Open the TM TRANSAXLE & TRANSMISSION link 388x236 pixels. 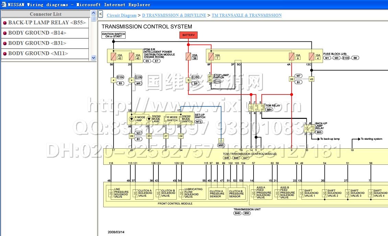tap(246, 15)
